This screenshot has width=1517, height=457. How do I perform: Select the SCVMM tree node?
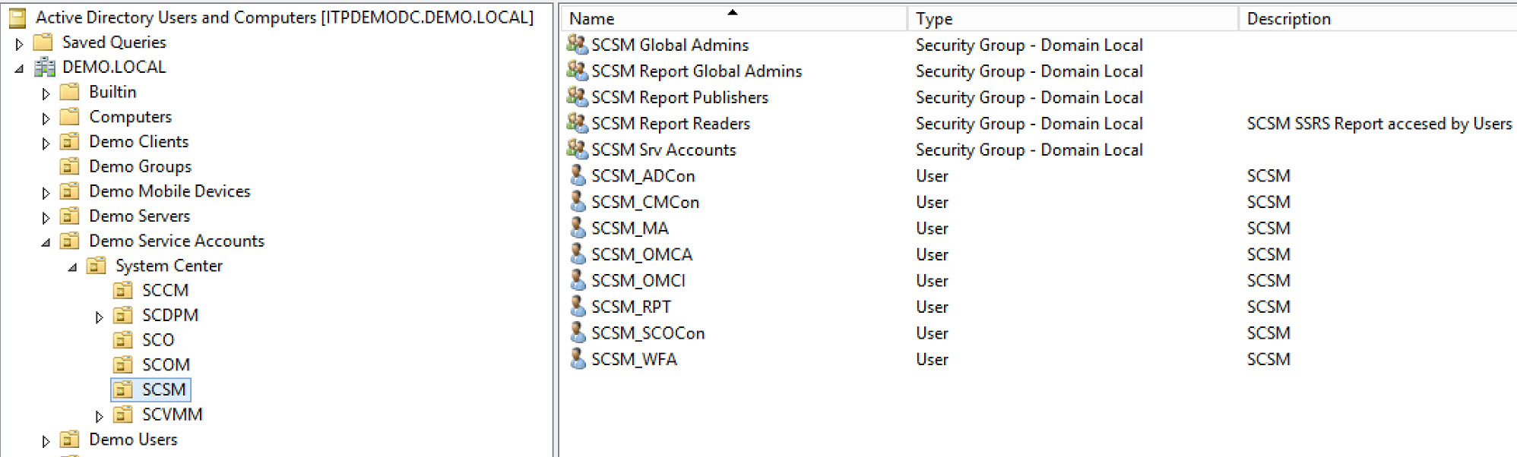173,415
